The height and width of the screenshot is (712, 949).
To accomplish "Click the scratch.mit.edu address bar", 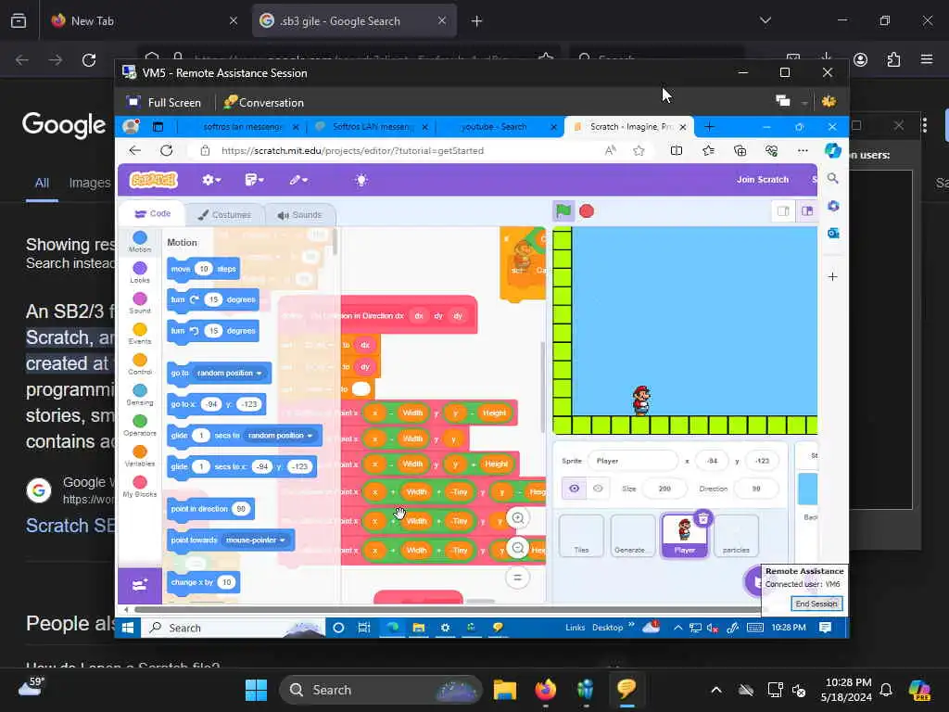I will [x=352, y=151].
